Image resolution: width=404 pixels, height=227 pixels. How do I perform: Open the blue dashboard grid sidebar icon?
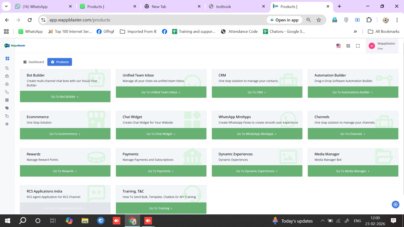click(x=7, y=59)
